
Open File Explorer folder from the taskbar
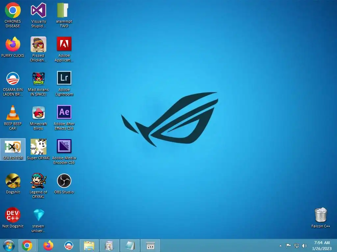[x=89, y=245]
